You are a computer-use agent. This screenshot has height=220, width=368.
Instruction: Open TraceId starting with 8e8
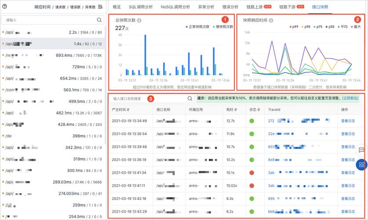pyautogui.click(x=295, y=160)
